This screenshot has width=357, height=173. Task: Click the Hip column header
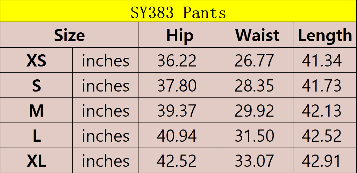click(x=180, y=36)
